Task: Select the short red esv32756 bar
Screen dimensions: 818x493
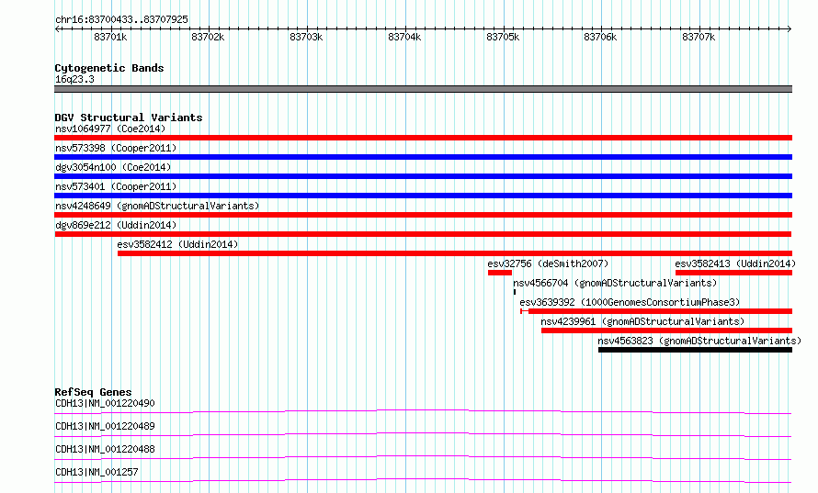Action: 500,273
